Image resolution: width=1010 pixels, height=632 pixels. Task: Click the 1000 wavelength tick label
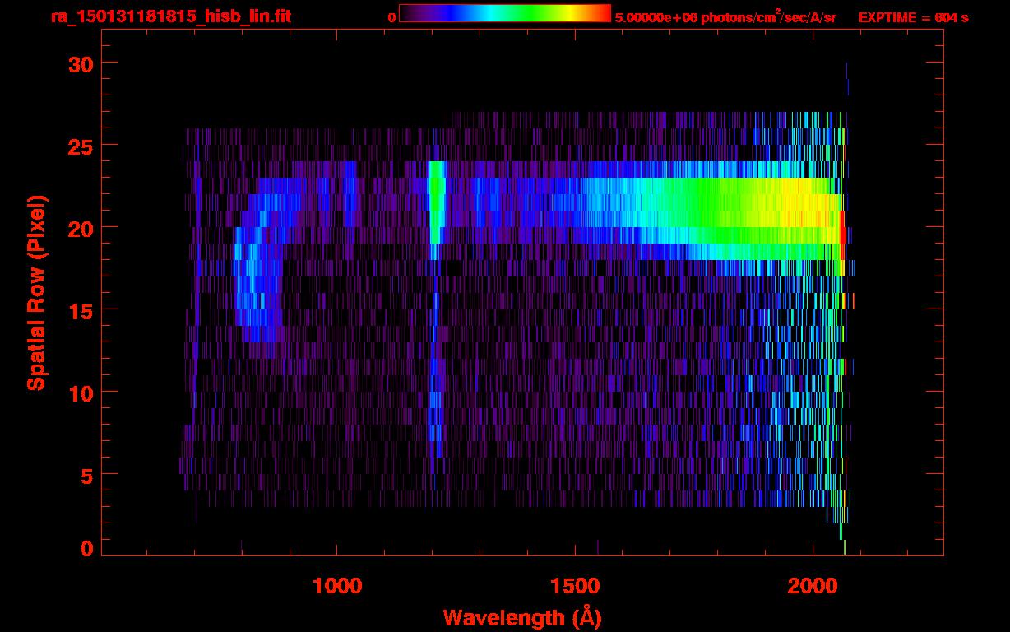click(337, 585)
